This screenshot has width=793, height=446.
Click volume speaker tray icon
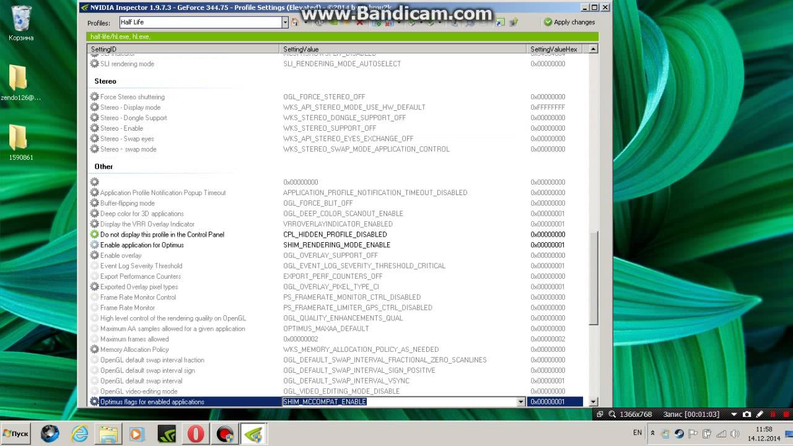734,433
